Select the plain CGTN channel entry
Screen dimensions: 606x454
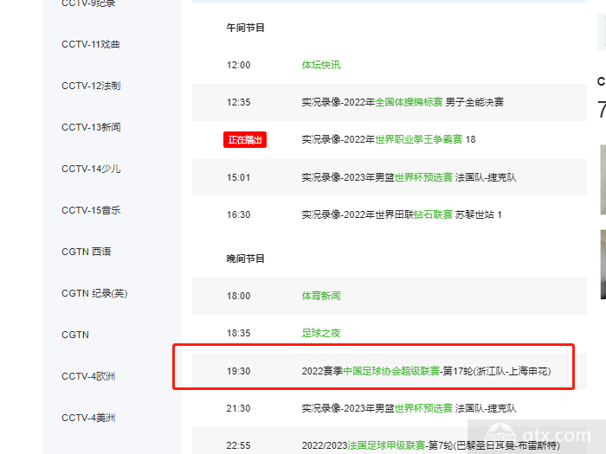pos(75,335)
